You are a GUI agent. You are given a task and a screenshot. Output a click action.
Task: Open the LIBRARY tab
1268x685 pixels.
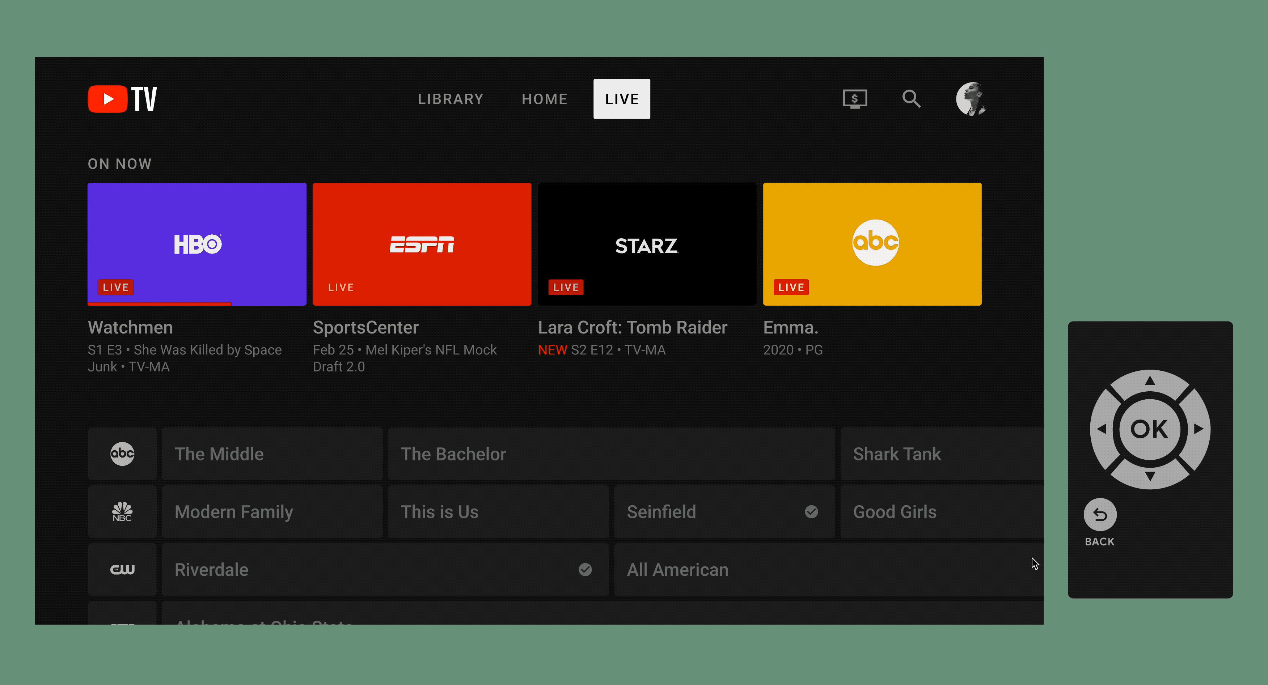click(x=451, y=99)
